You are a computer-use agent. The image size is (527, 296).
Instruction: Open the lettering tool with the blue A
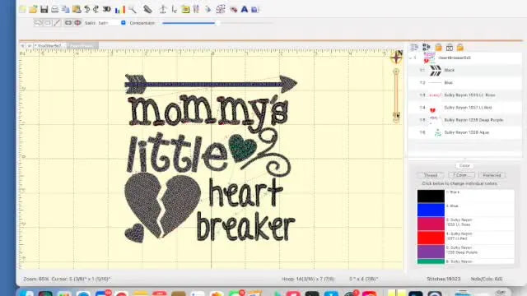click(245, 9)
